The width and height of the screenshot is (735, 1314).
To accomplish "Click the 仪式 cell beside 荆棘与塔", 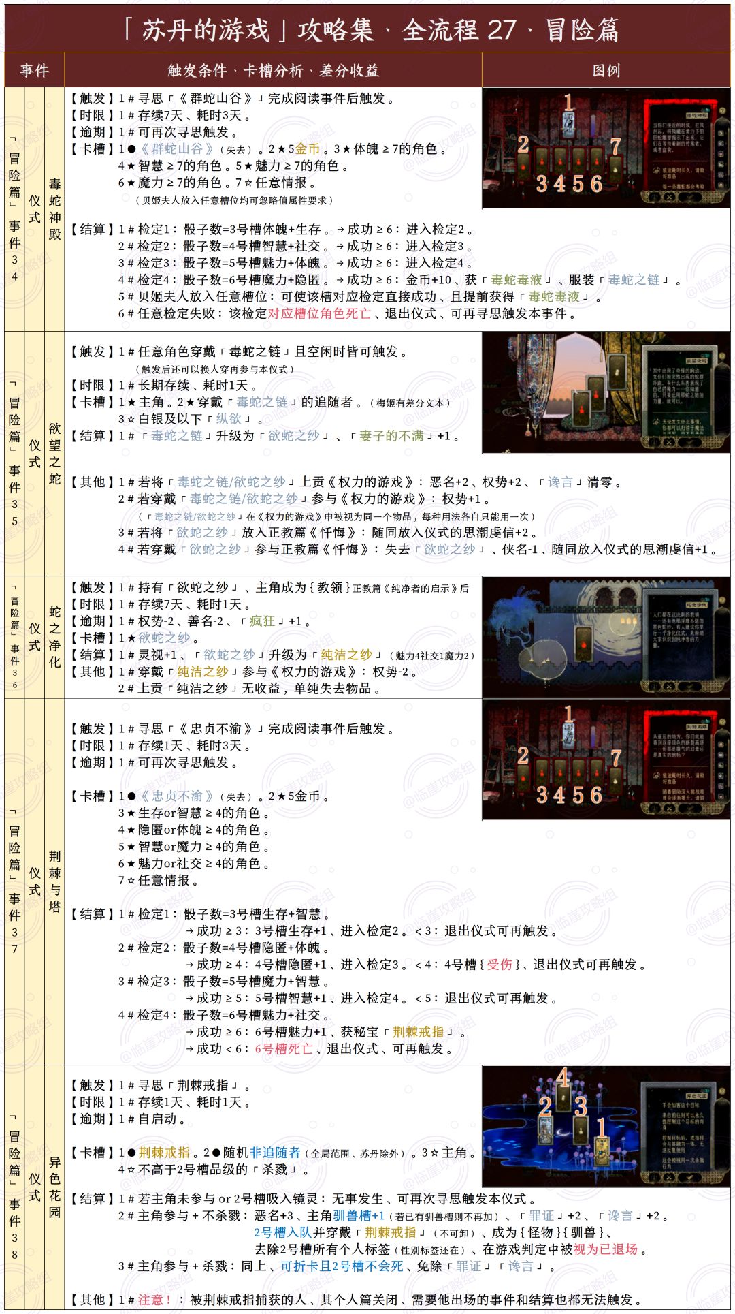I will pos(35,881).
